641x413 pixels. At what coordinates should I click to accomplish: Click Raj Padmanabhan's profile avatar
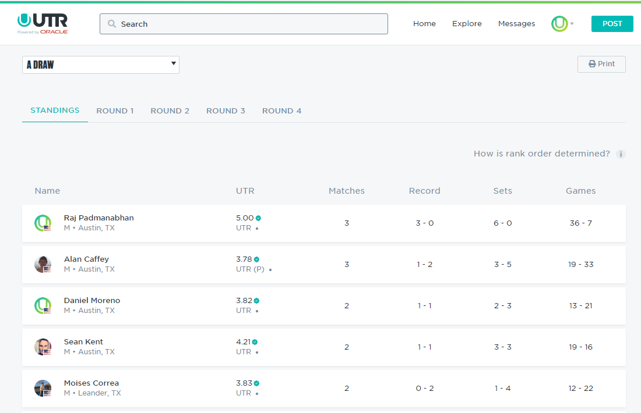tap(43, 223)
